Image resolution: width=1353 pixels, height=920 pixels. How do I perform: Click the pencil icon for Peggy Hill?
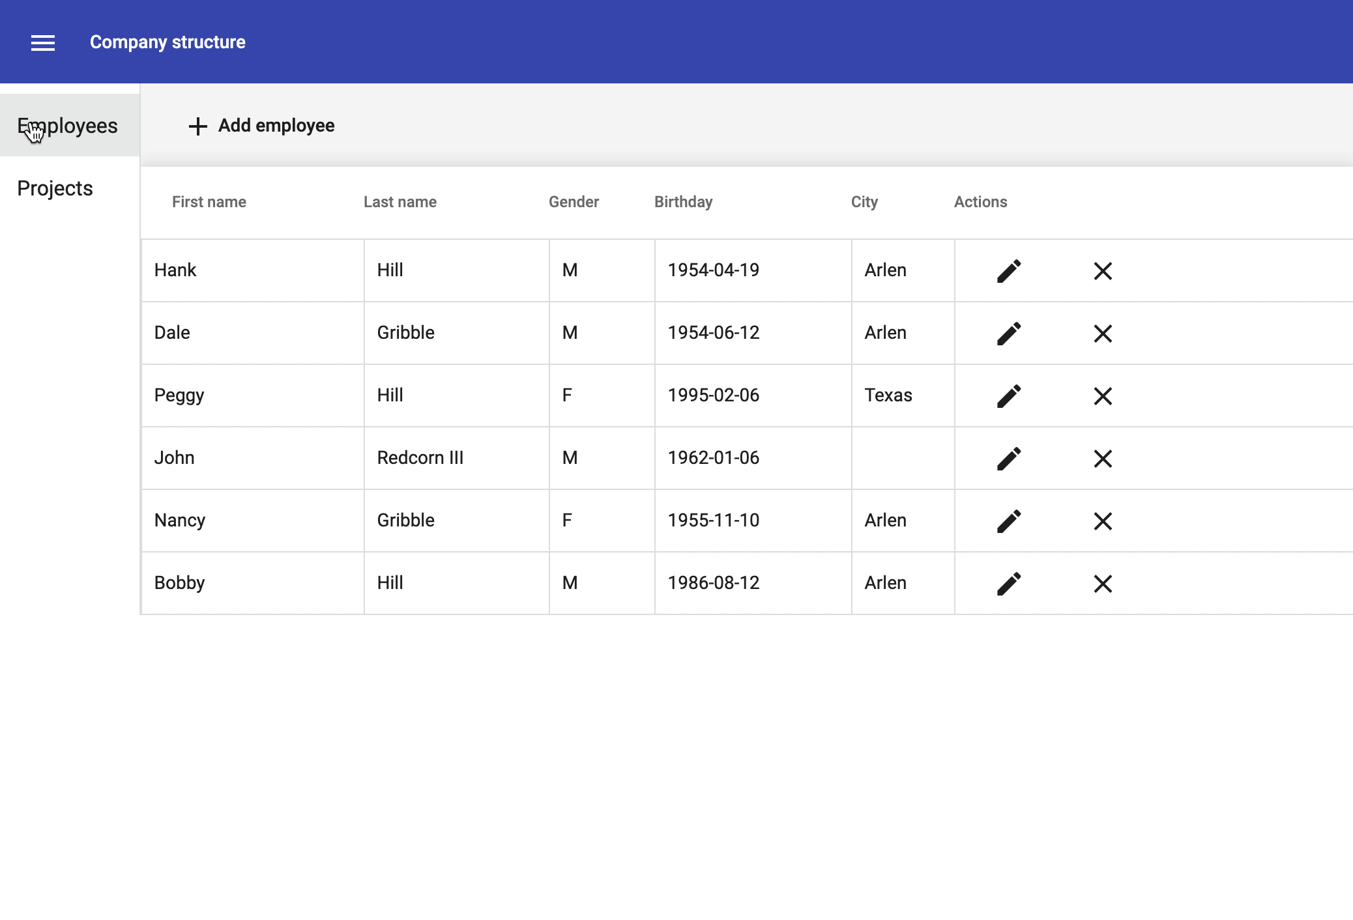tap(1008, 396)
